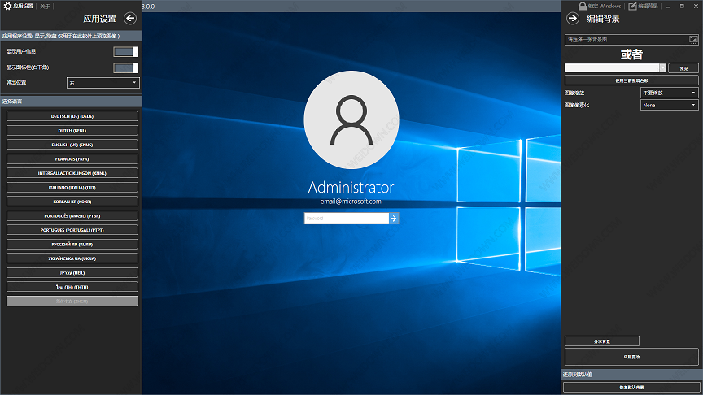Select the ENGLISH (US) language button
Image resolution: width=703 pixels, height=395 pixels.
(x=72, y=145)
